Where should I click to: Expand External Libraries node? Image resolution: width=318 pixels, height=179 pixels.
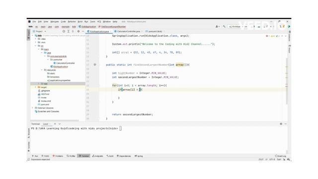tap(32, 108)
